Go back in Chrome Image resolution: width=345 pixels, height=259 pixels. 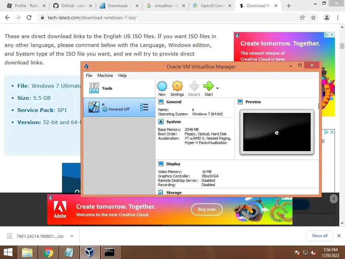pos(7,18)
